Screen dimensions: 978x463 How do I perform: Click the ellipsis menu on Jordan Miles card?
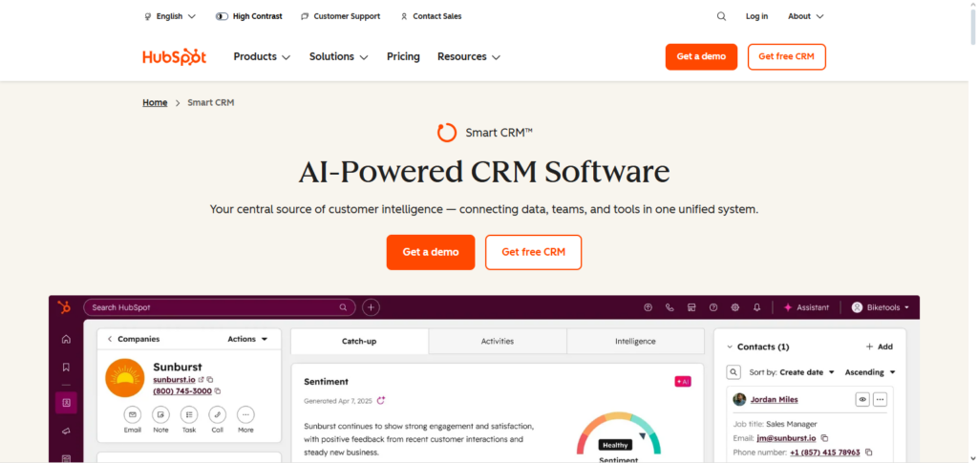pos(880,399)
